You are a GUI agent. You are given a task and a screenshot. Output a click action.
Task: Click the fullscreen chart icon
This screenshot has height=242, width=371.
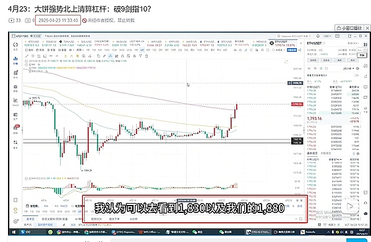pos(268,50)
